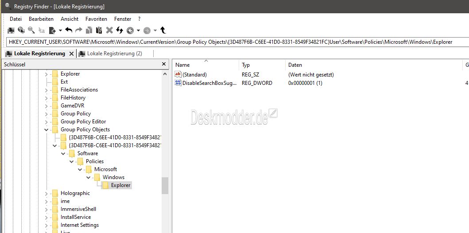Sort values by the Daten column header
This screenshot has height=233, width=469.
pos(373,65)
